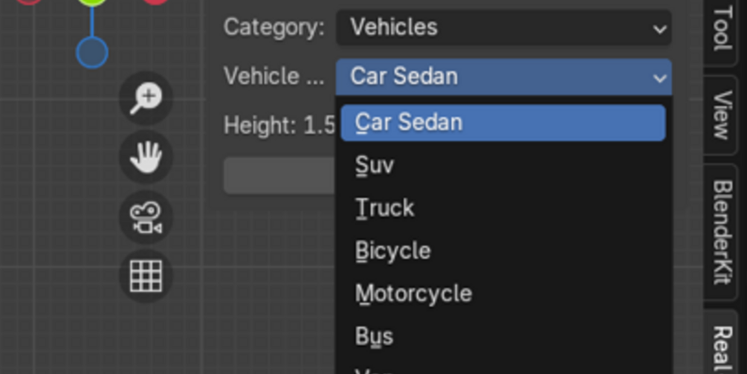747x374 pixels.
Task: Click the green Y axis gizmo circle
Action: pyautogui.click(x=92, y=3)
